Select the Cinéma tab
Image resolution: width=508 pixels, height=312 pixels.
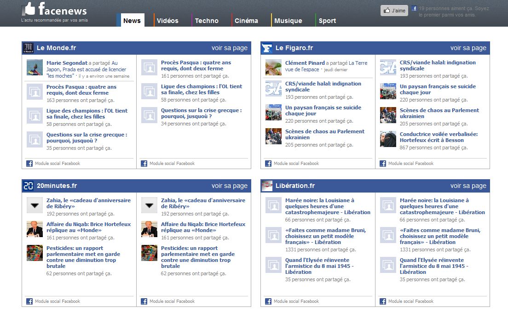click(246, 21)
